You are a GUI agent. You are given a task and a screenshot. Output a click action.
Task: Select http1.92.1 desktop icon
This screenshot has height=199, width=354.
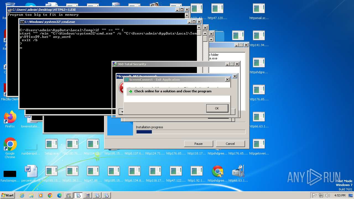[x=197, y=174]
